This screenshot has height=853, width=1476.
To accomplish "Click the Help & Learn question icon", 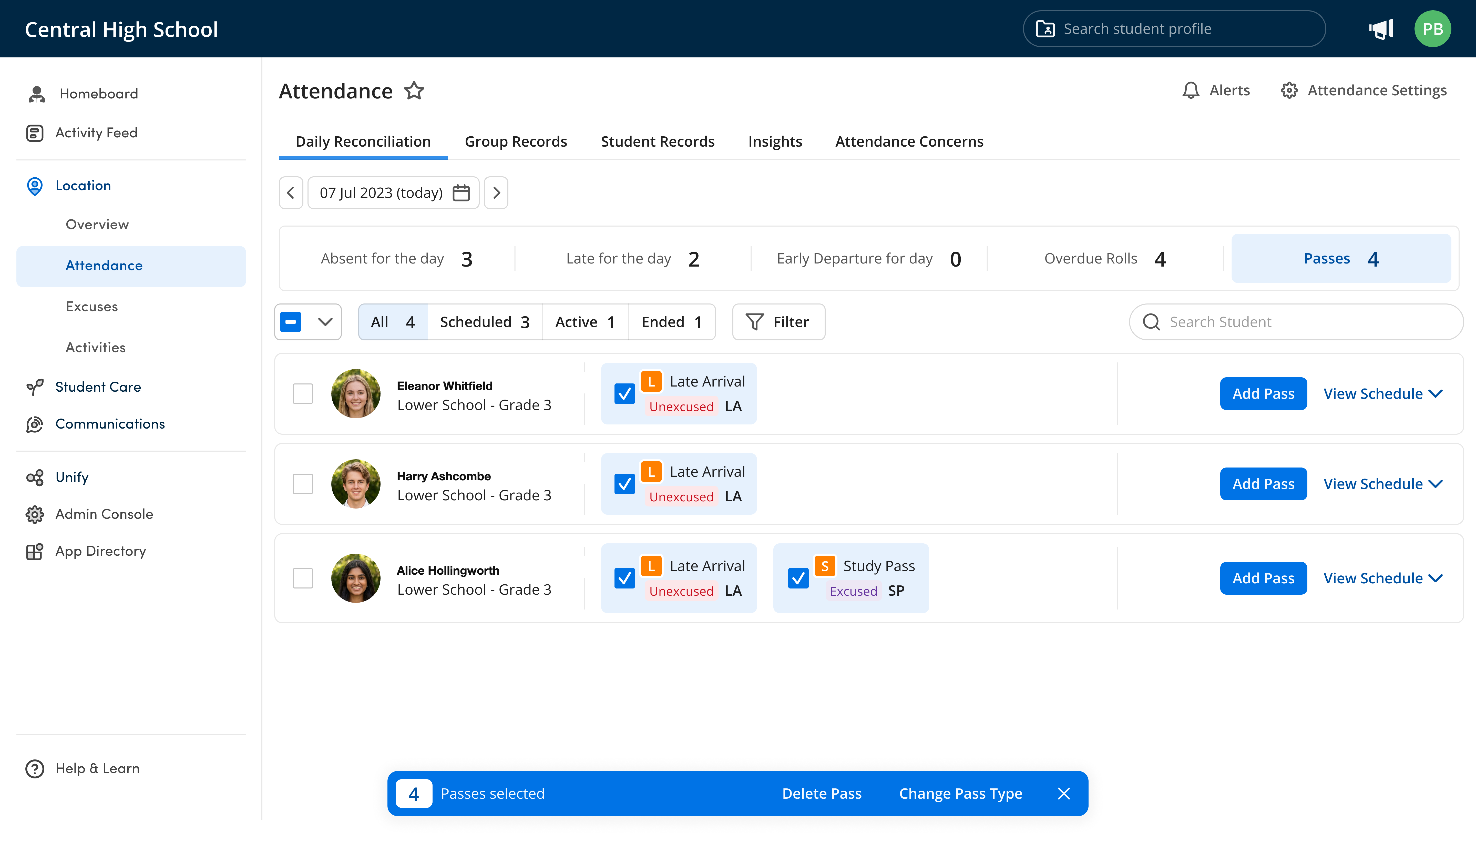I will [x=35, y=769].
